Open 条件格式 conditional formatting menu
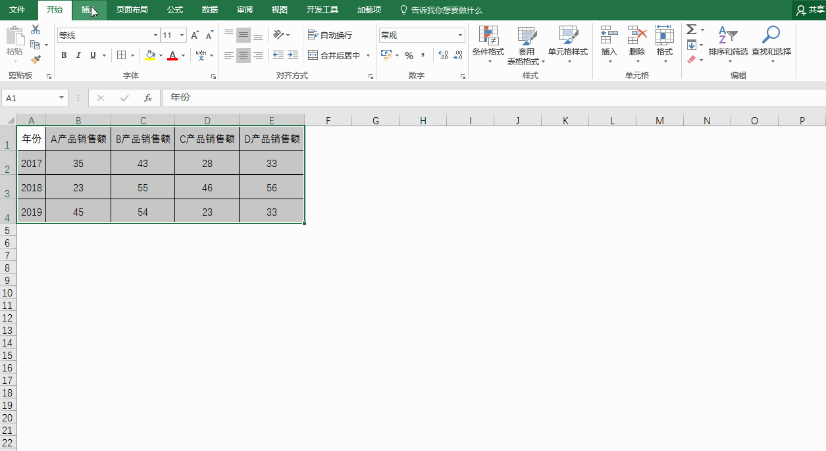This screenshot has width=826, height=451. pyautogui.click(x=488, y=45)
